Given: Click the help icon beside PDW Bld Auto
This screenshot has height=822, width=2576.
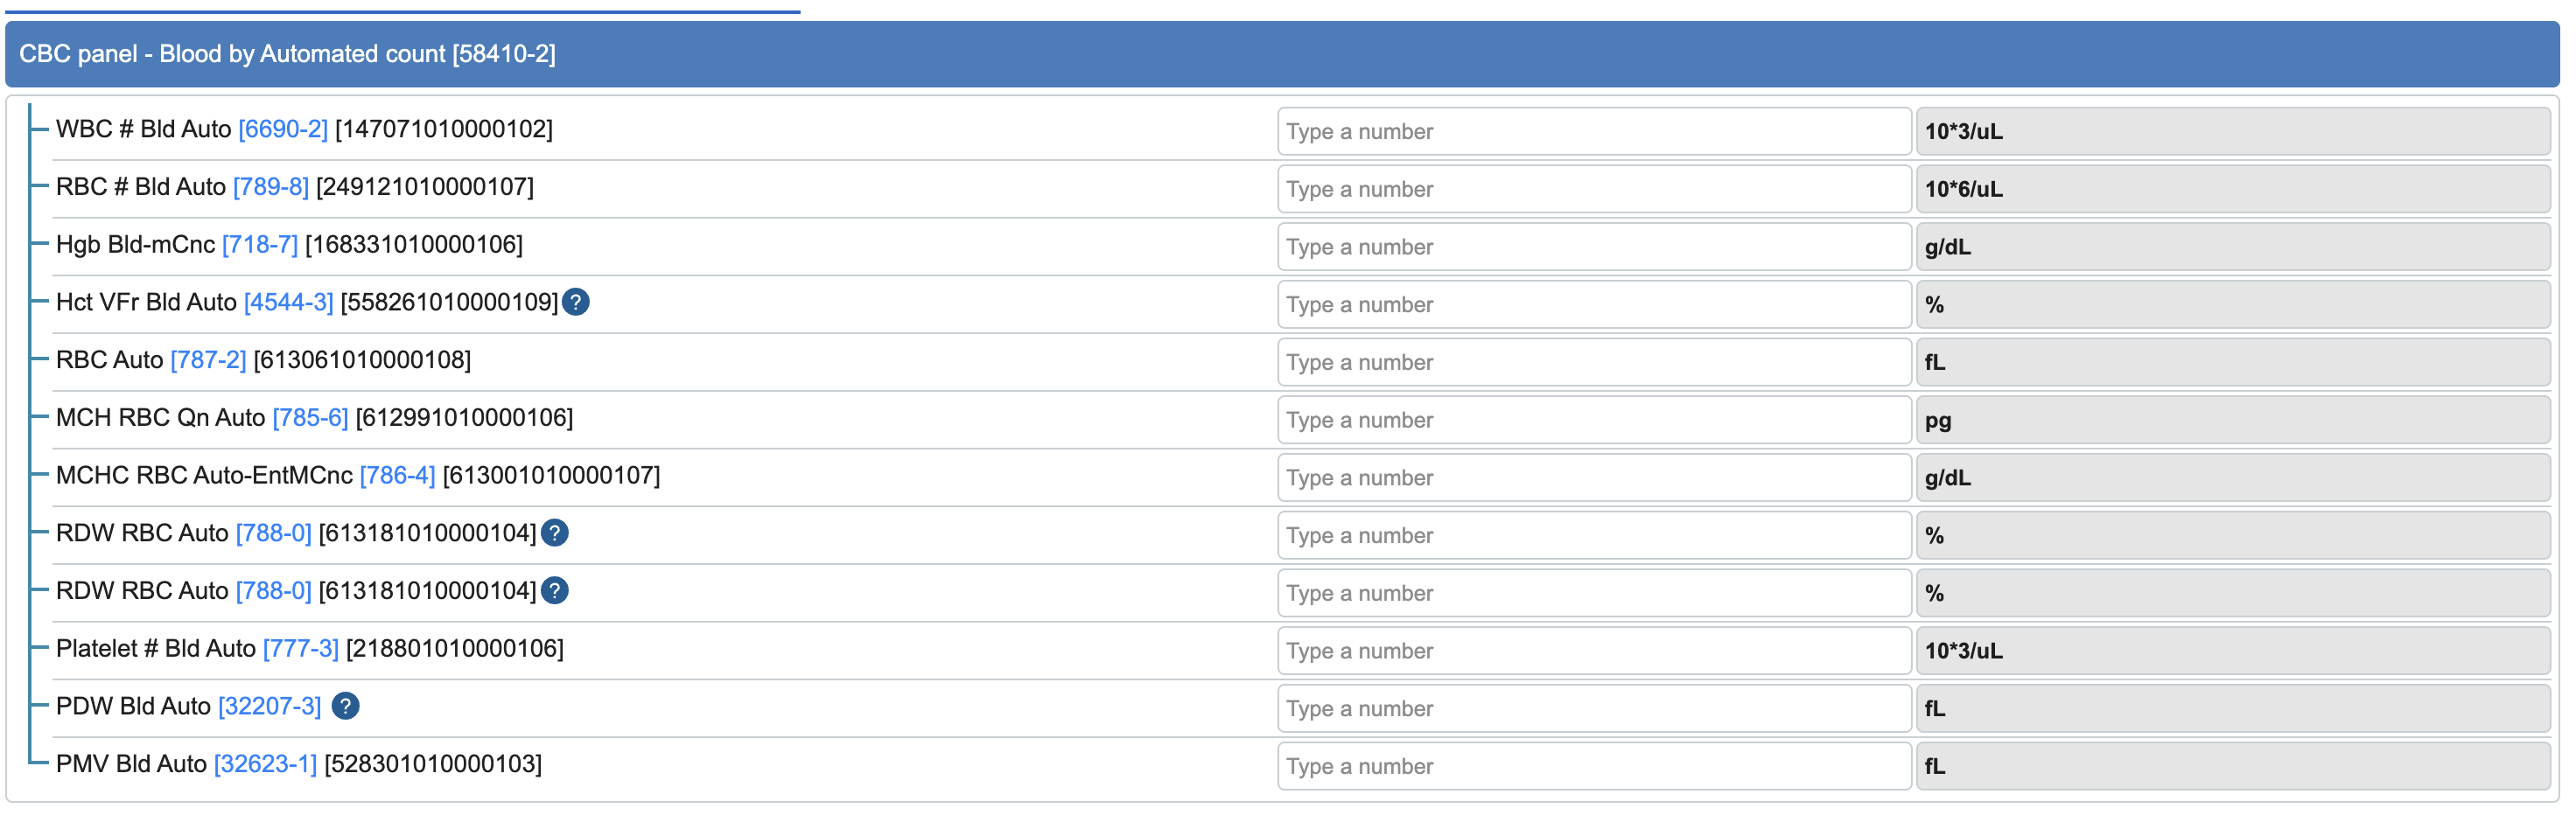Looking at the screenshot, I should [x=345, y=706].
